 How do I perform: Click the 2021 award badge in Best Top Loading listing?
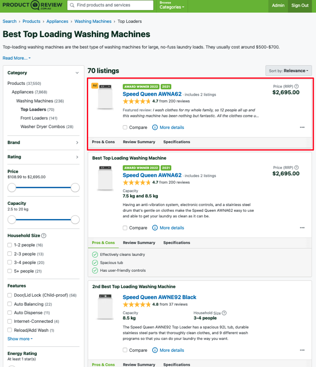166,168
